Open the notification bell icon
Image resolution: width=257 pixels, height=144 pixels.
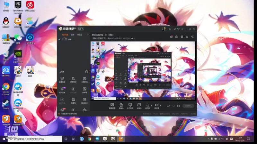187,37
